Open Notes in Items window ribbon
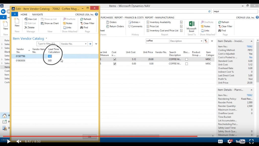 [206, 26]
